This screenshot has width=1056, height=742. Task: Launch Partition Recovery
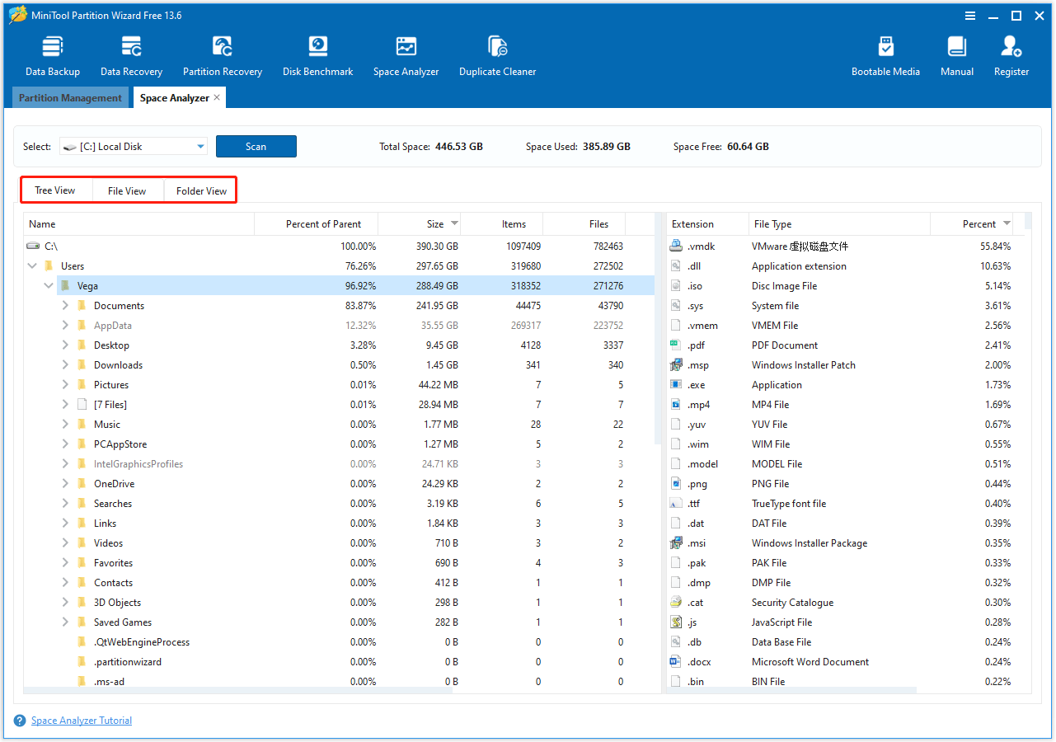[x=222, y=54]
